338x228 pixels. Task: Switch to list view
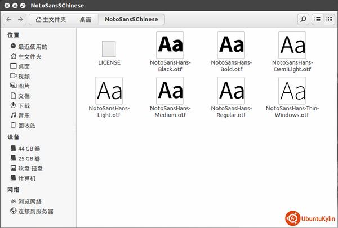point(318,19)
